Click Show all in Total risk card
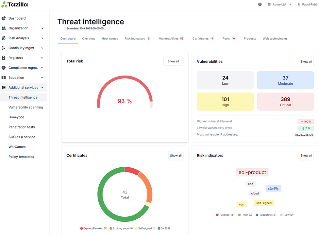Screen dimensions: 319x235 click(173, 61)
